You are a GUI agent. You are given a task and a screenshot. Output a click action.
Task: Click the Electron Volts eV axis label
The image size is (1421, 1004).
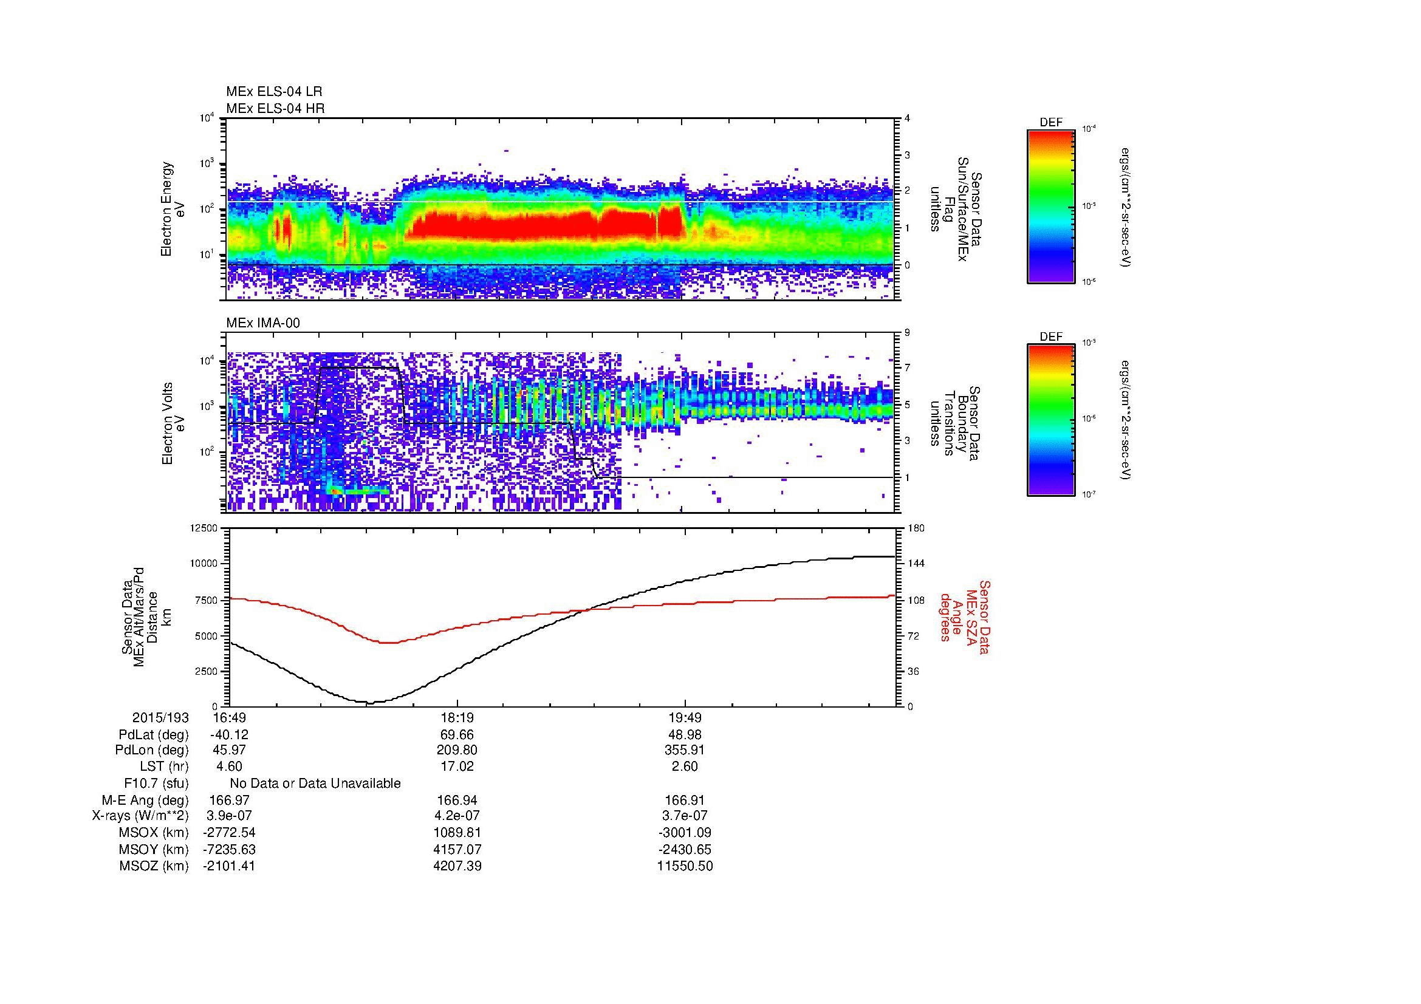[173, 424]
